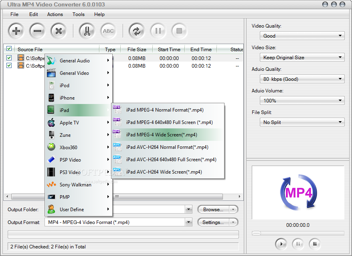The image size is (352, 256).
Task: Click the Apple TV icon
Action: (x=51, y=122)
